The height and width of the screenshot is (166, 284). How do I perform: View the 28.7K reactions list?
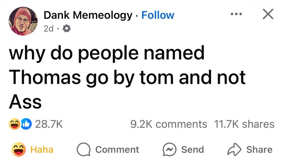[48, 124]
